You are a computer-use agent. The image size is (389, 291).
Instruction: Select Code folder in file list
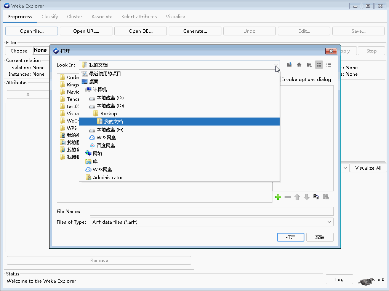pos(69,77)
